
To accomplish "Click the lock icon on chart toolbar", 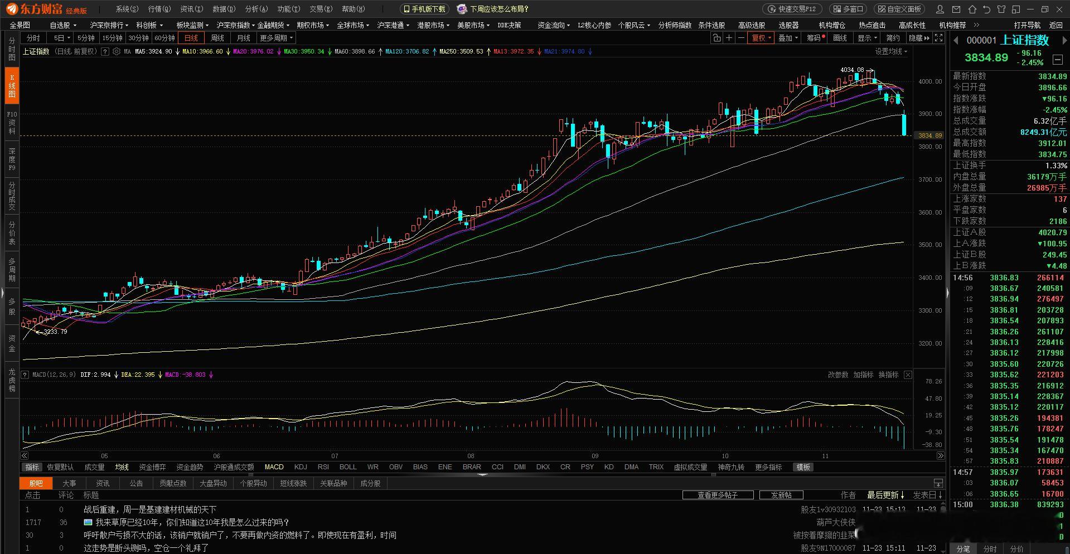I will [716, 38].
